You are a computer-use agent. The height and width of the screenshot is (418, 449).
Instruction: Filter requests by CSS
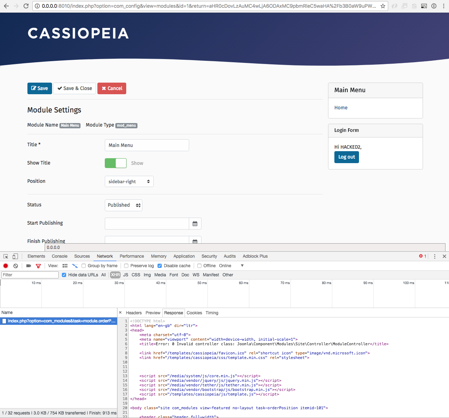click(x=136, y=275)
